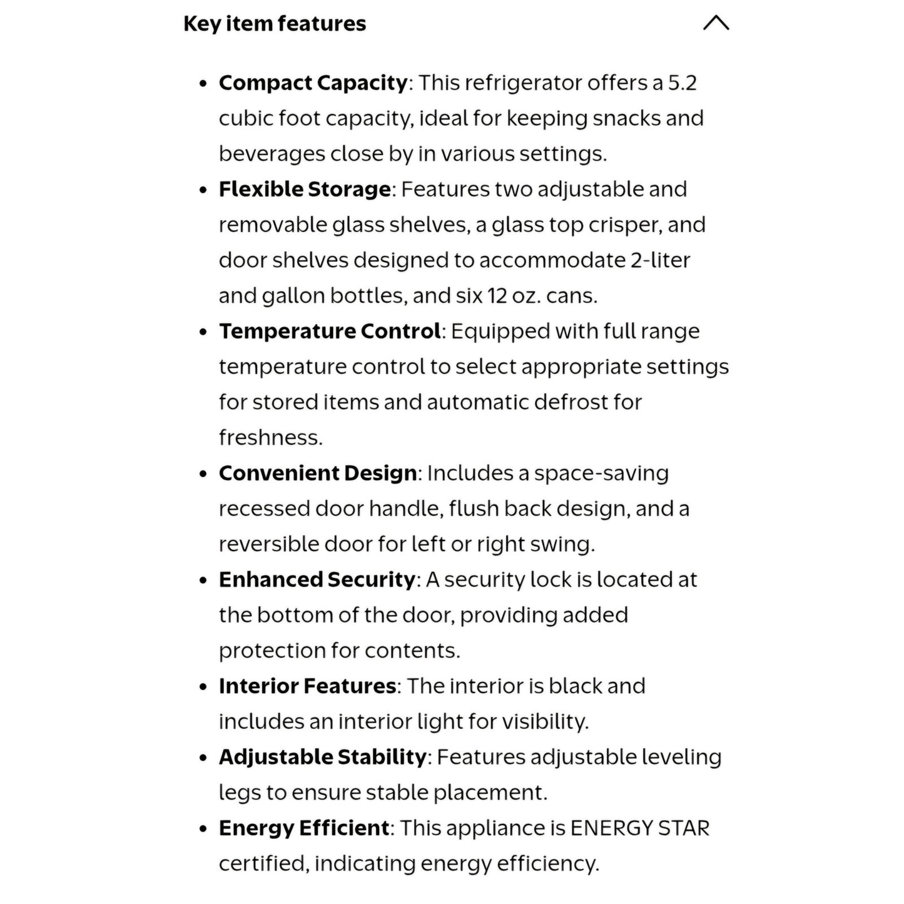Click the Interior Features bold label
Image resolution: width=904 pixels, height=904 pixels.
pyautogui.click(x=308, y=686)
